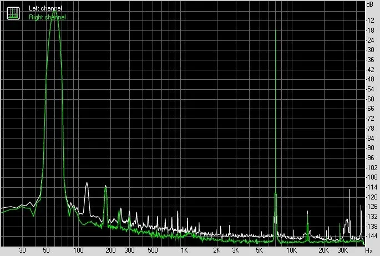Click the -66 dB scale value
Image resolution: width=380 pixels, height=256 pixels.
pos(370,109)
